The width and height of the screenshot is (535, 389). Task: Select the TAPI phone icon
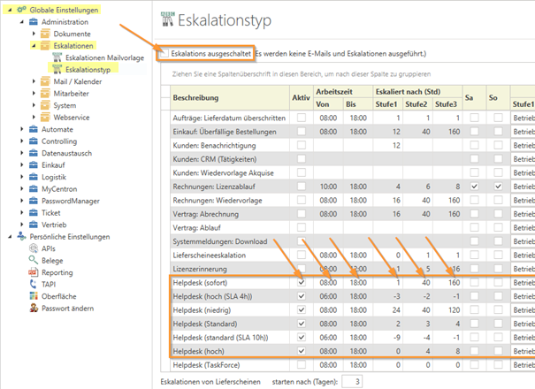[x=34, y=285]
